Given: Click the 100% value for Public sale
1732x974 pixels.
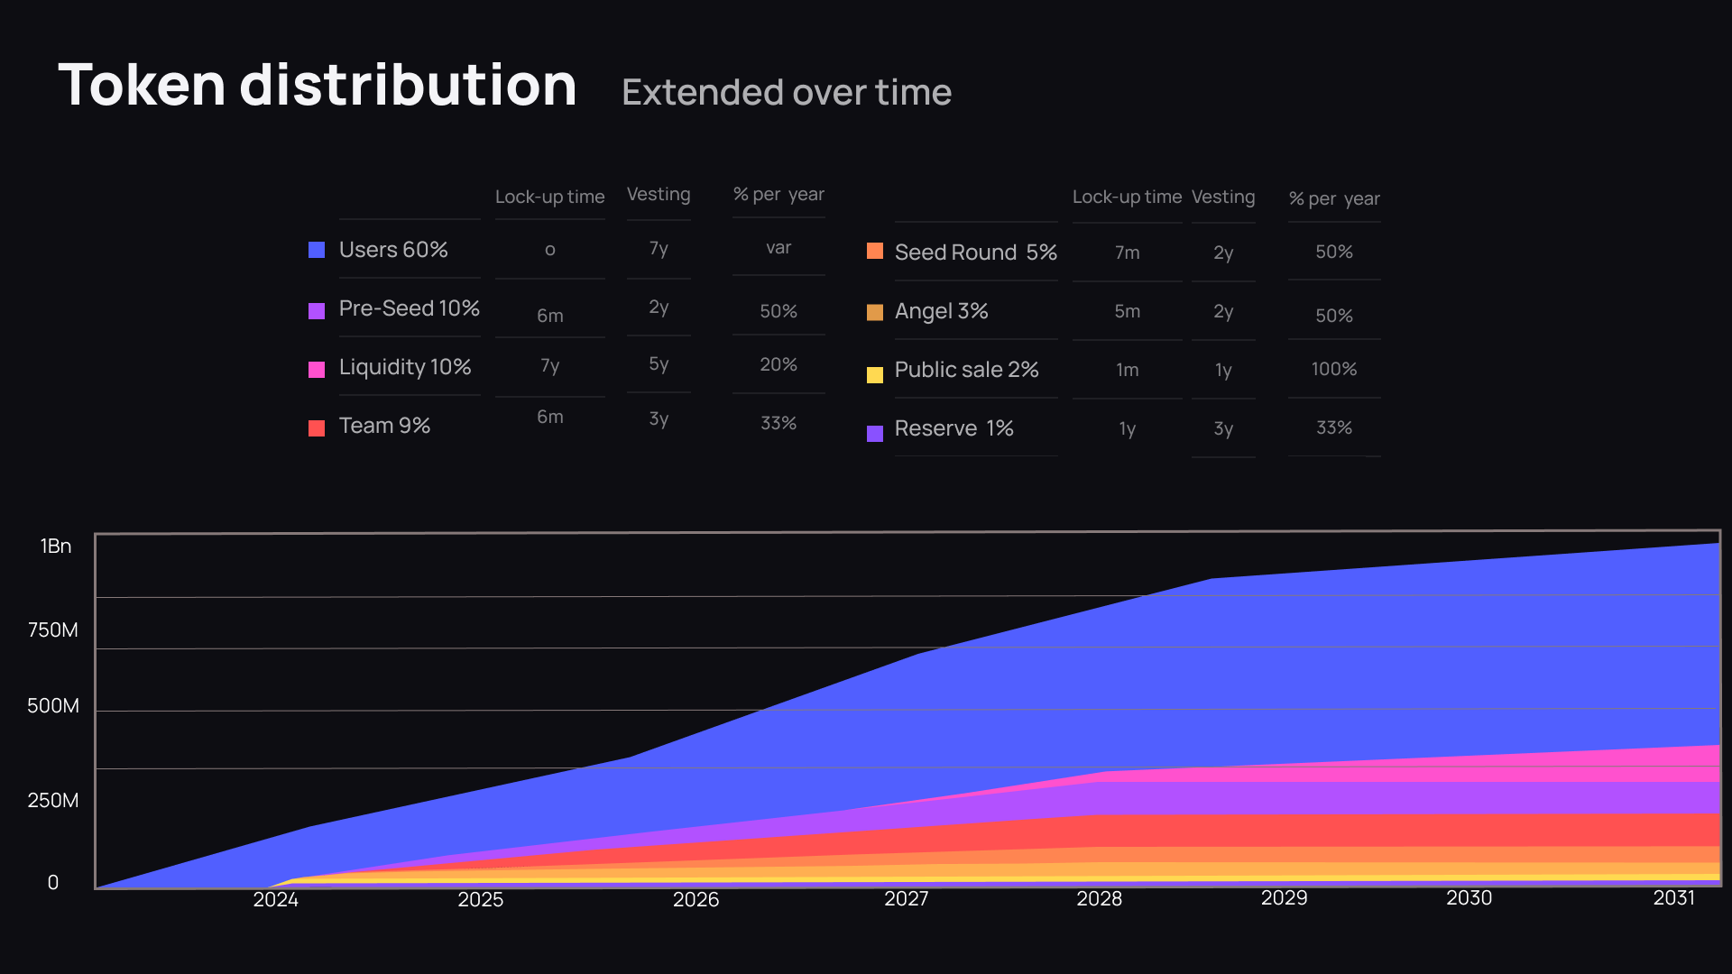Looking at the screenshot, I should tap(1333, 369).
